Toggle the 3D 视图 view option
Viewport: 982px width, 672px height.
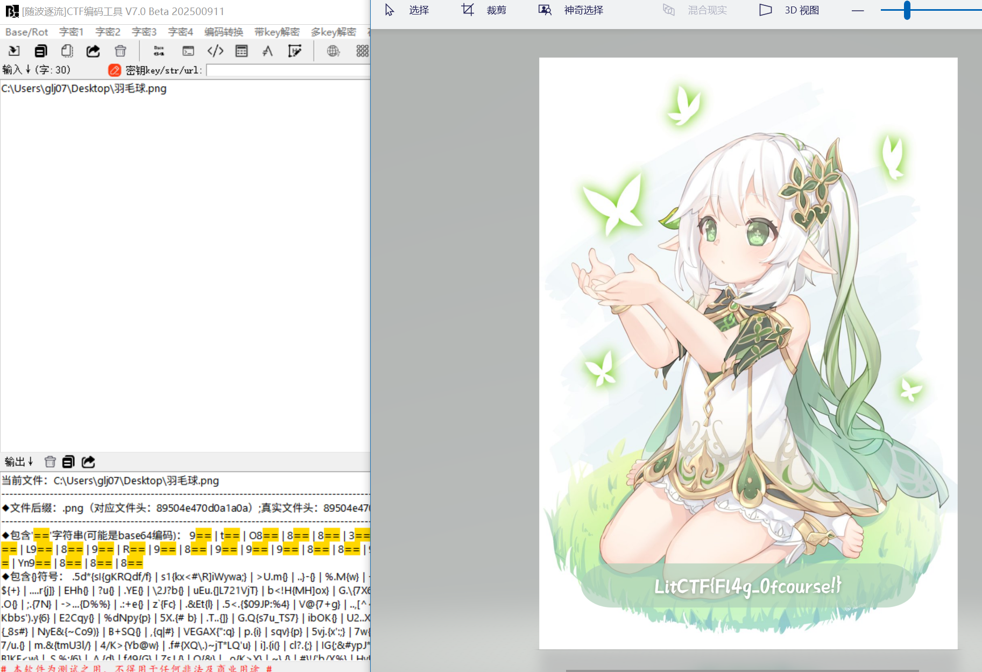(x=789, y=10)
